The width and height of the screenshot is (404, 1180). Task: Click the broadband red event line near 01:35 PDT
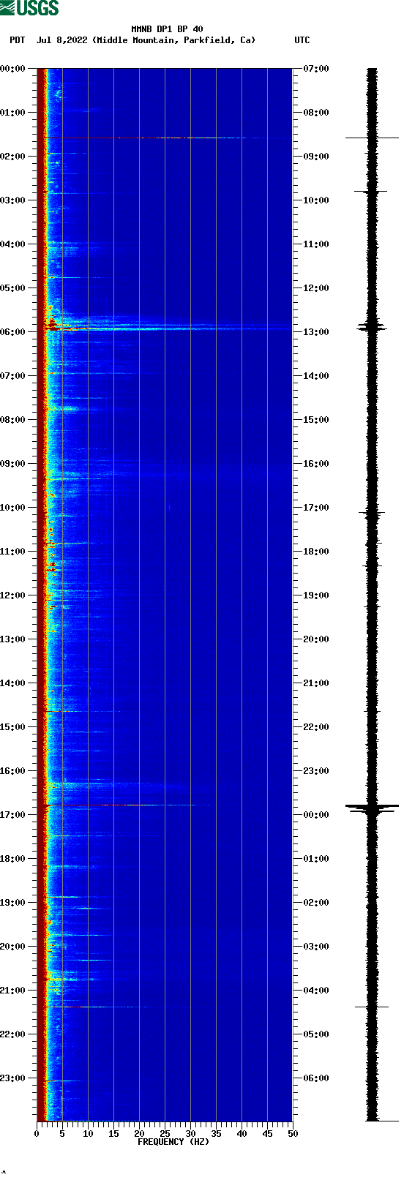point(165,138)
